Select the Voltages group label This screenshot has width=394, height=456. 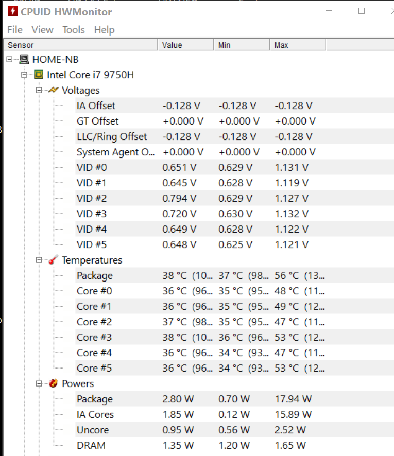[81, 90]
